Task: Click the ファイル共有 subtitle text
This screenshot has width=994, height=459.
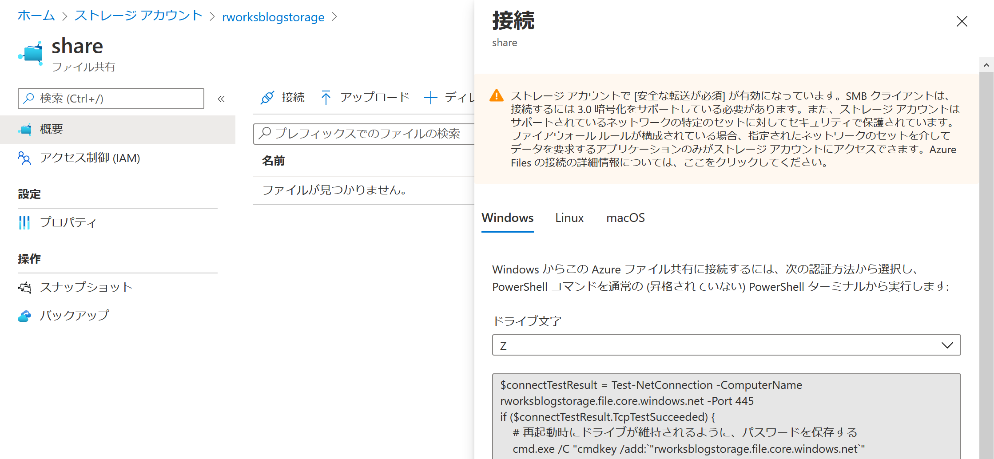Action: coord(83,67)
